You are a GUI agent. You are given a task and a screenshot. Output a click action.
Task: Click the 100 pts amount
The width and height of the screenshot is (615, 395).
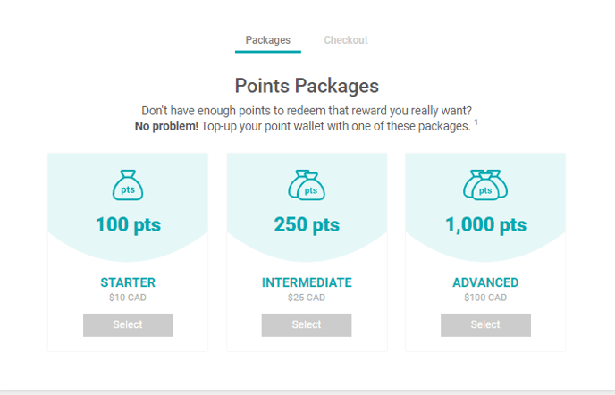coord(128,224)
